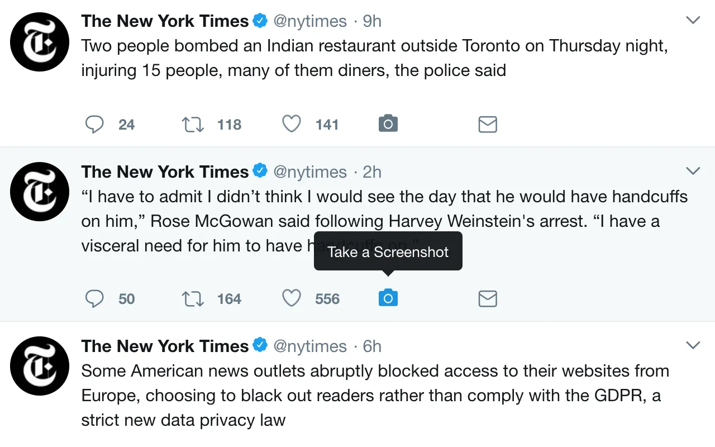Click the 9h timestamp on the first tweet
The height and width of the screenshot is (447, 715).
point(371,21)
